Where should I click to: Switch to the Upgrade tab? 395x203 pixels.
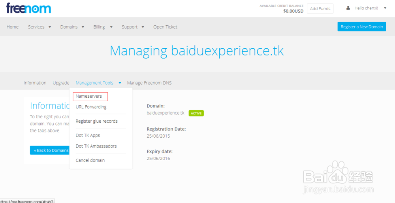point(61,83)
